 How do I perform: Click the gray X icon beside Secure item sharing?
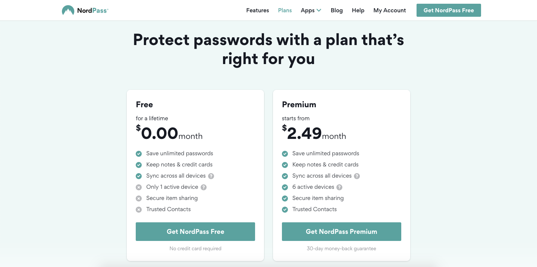coord(139,198)
